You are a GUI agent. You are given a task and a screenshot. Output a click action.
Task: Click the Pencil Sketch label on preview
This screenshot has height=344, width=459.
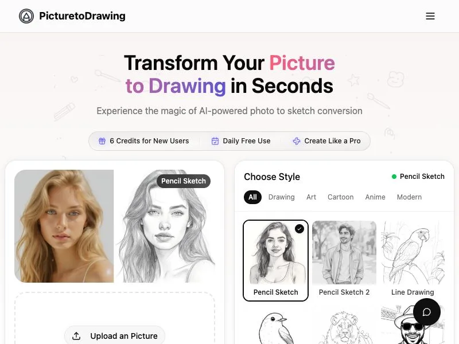tap(184, 181)
